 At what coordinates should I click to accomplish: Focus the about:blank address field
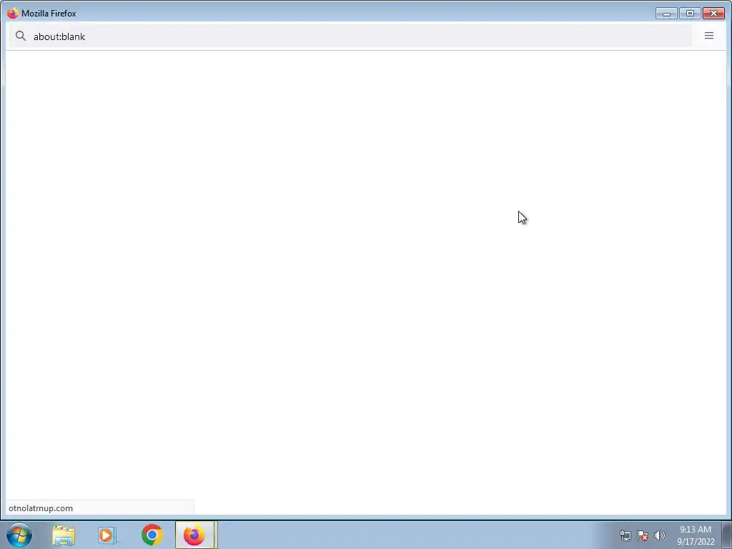[x=350, y=36]
